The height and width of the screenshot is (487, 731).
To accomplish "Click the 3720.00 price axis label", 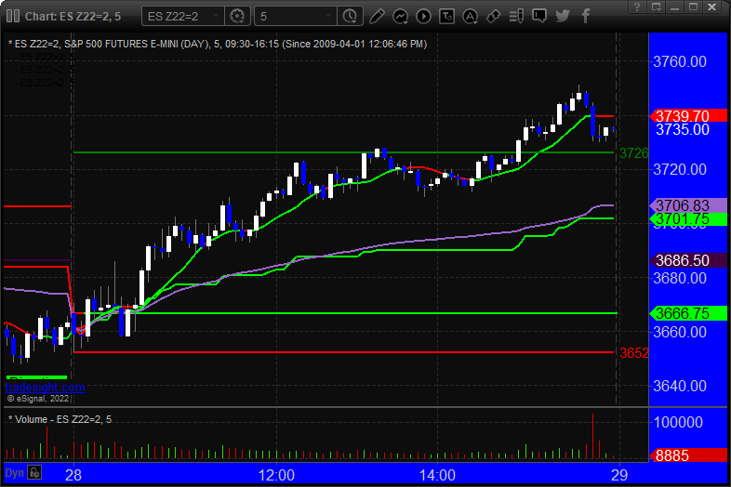I will click(680, 169).
